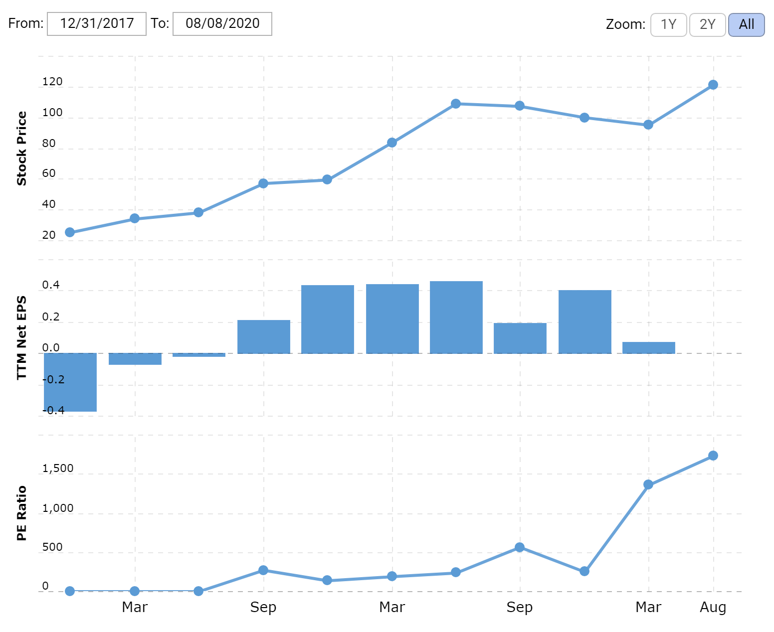
Task: Click the Aug x-axis label
Action: pyautogui.click(x=713, y=607)
